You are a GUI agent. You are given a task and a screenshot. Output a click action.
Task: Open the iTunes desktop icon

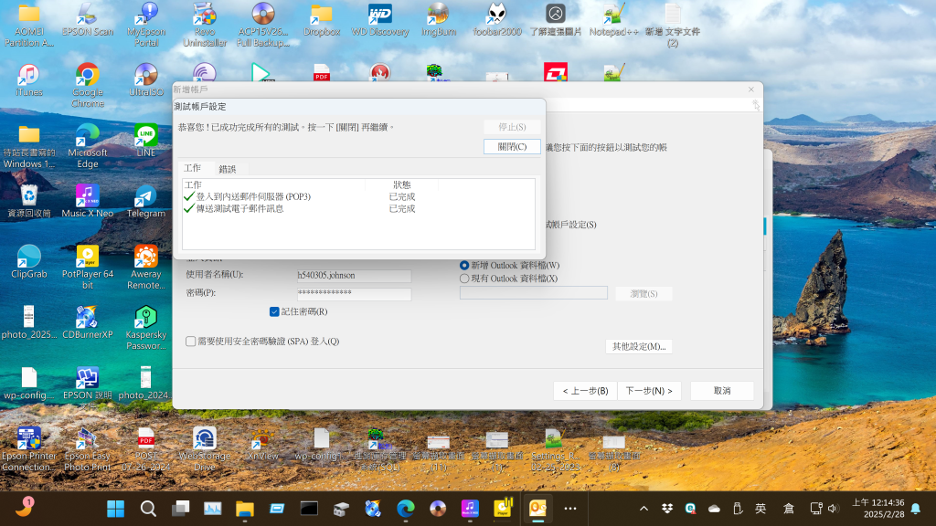pos(28,76)
